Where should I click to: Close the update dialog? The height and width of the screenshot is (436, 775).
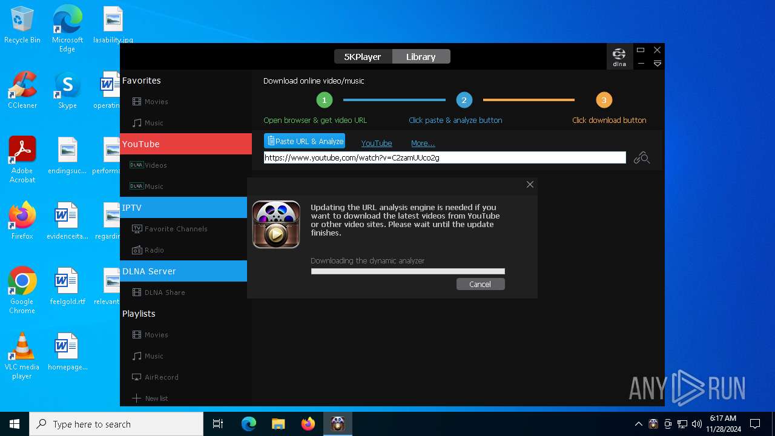pyautogui.click(x=530, y=185)
